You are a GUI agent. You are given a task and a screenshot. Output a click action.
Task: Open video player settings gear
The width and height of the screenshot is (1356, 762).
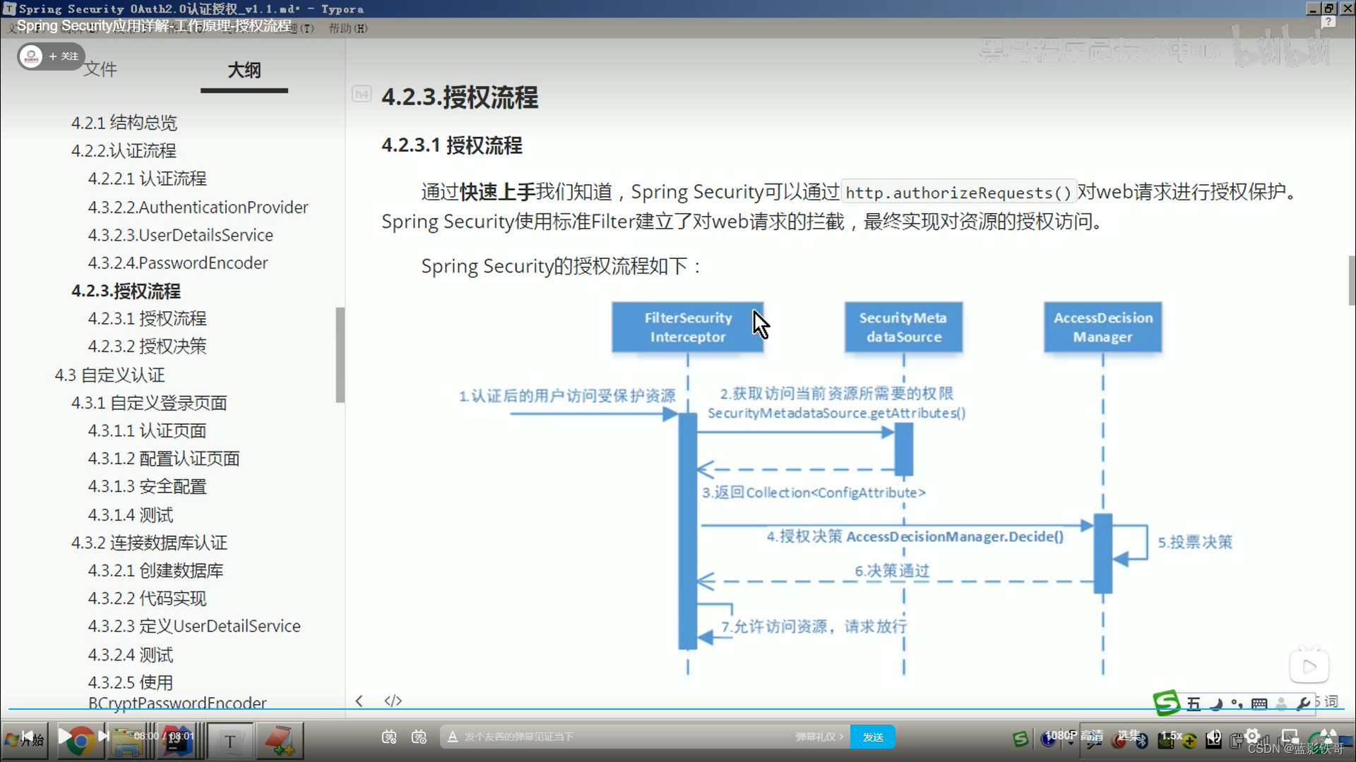pyautogui.click(x=1252, y=736)
